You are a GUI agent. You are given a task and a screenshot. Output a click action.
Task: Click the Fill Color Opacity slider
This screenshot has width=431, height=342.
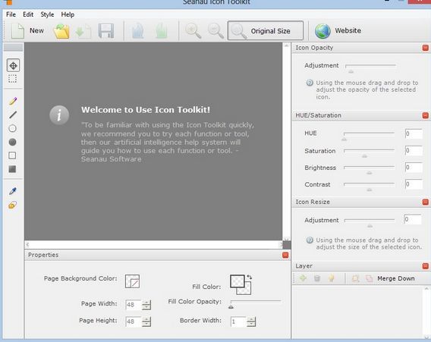click(256, 304)
